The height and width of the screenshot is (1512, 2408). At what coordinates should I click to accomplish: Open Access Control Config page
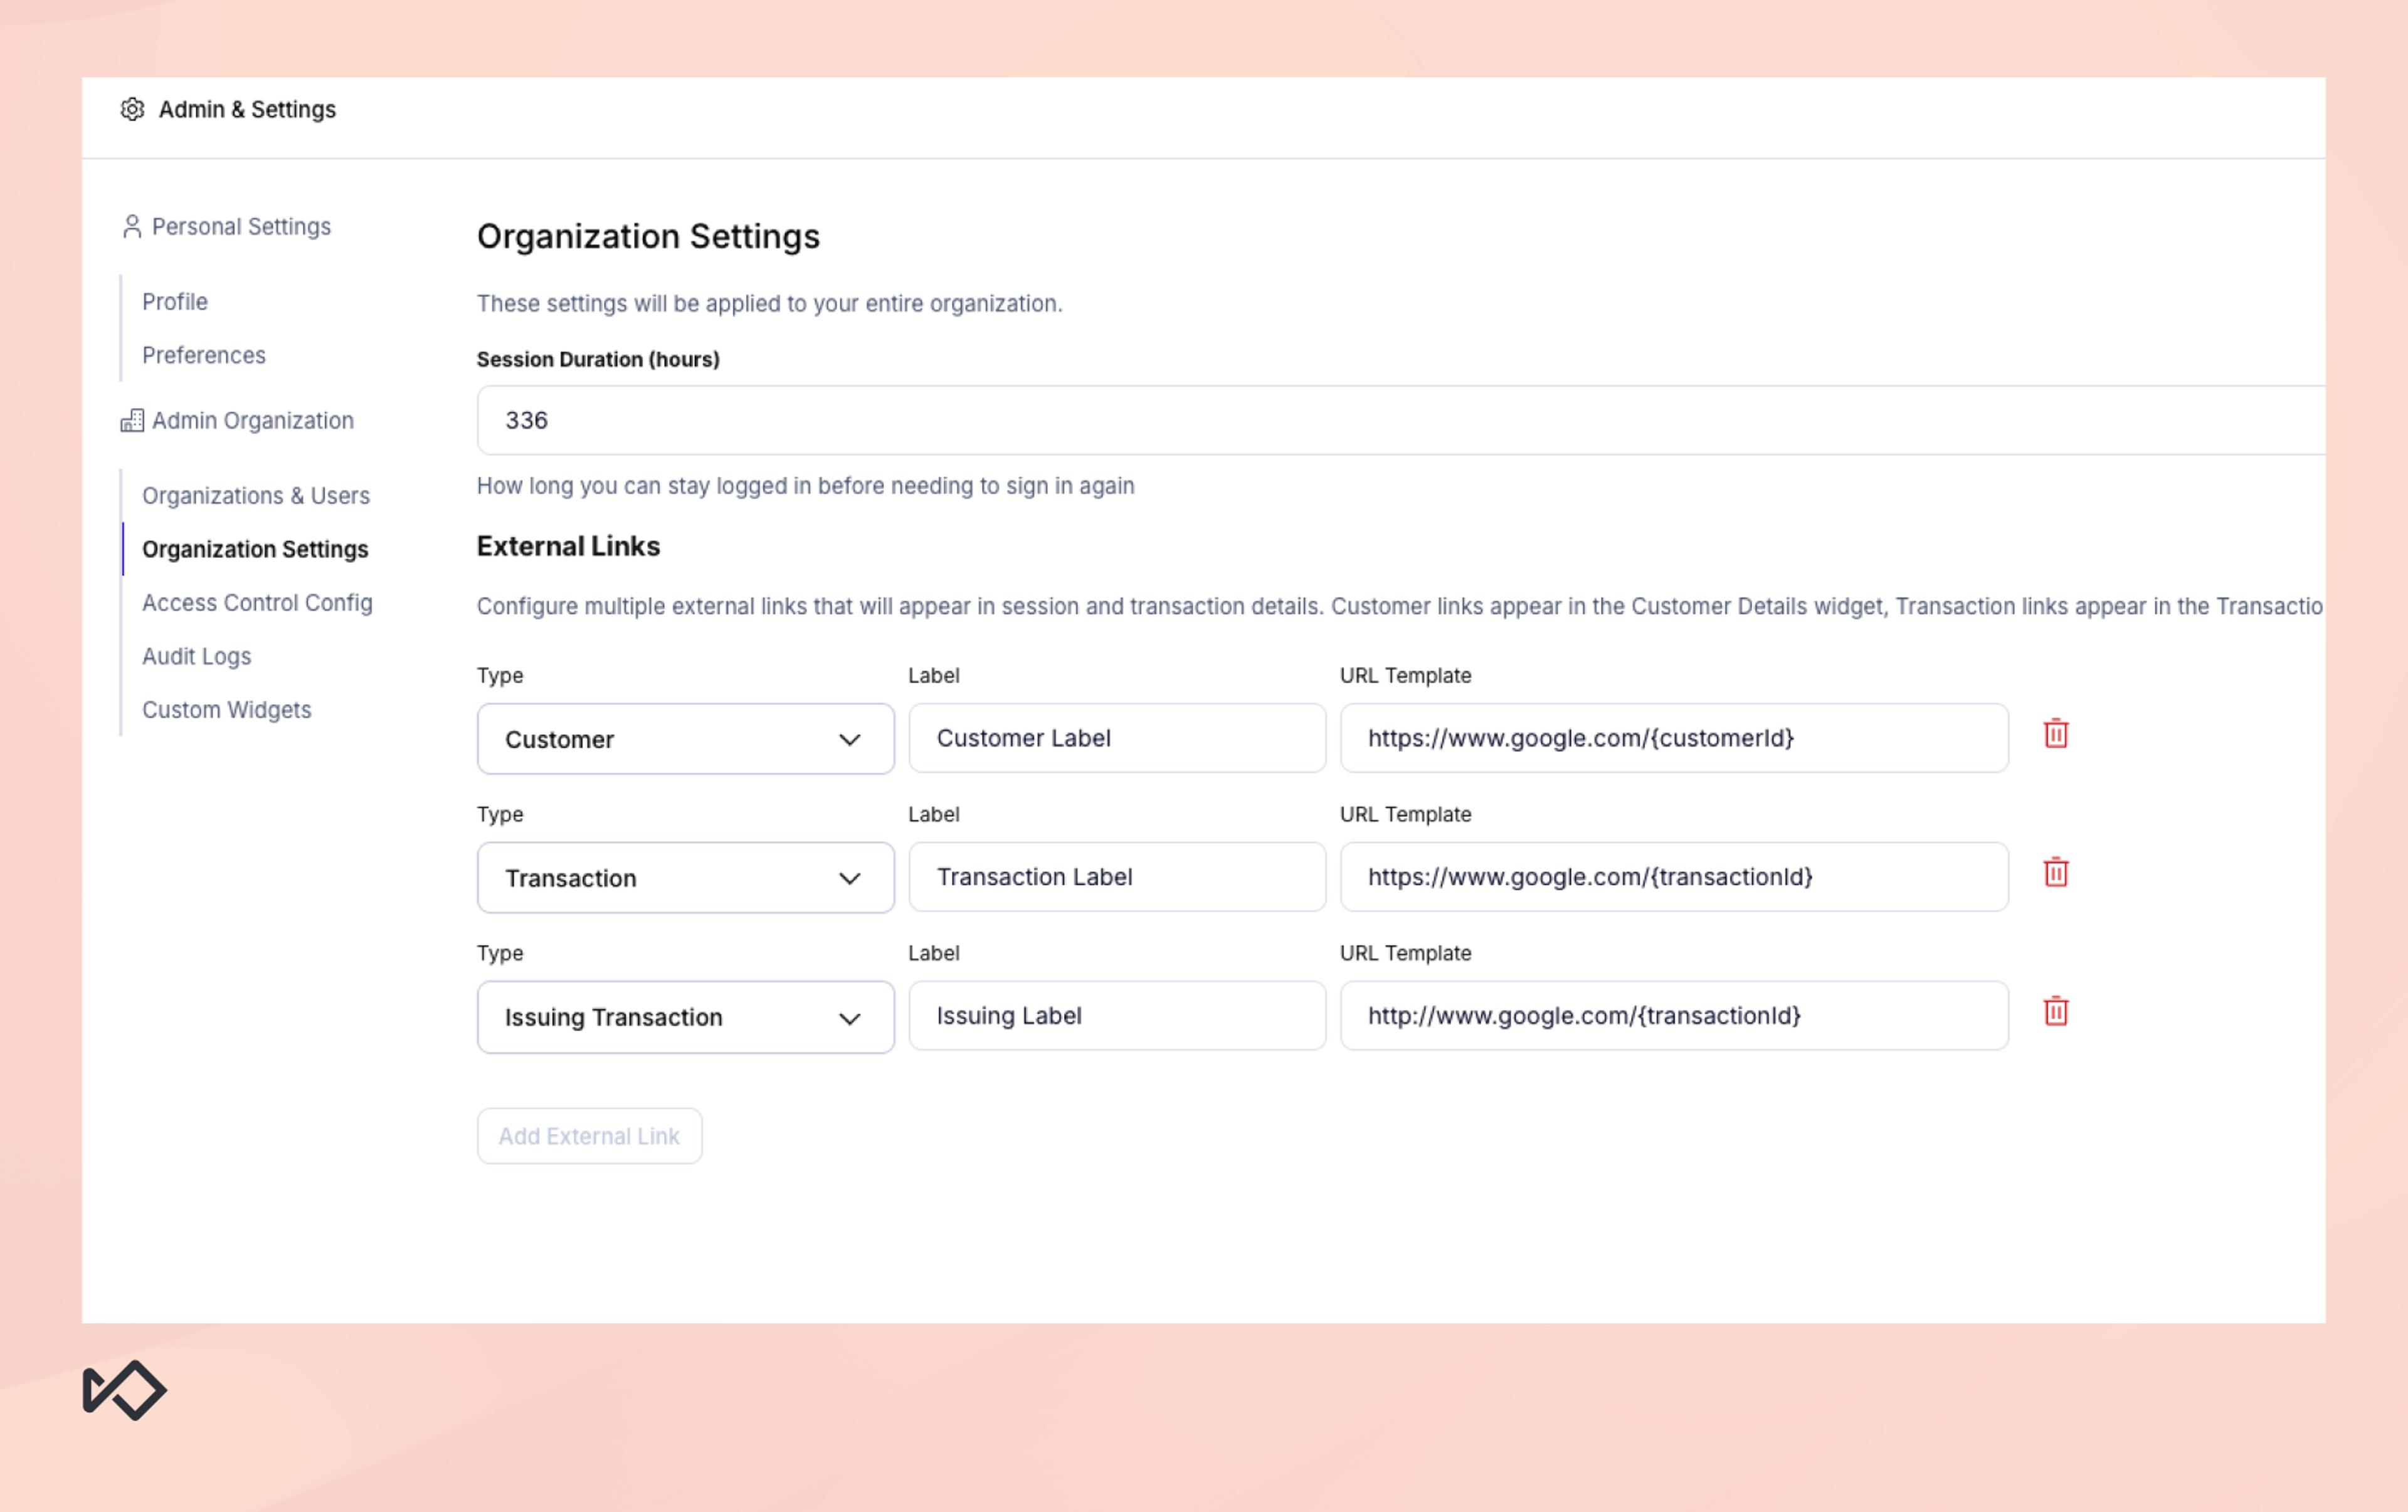click(x=257, y=604)
